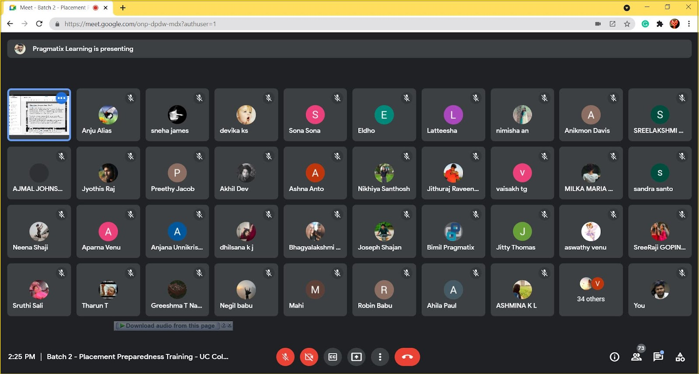Click sneha james muted mic icon
The image size is (699, 374).
coord(199,98)
